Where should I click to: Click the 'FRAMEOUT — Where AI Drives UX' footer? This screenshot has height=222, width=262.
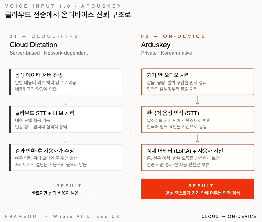click(62, 216)
